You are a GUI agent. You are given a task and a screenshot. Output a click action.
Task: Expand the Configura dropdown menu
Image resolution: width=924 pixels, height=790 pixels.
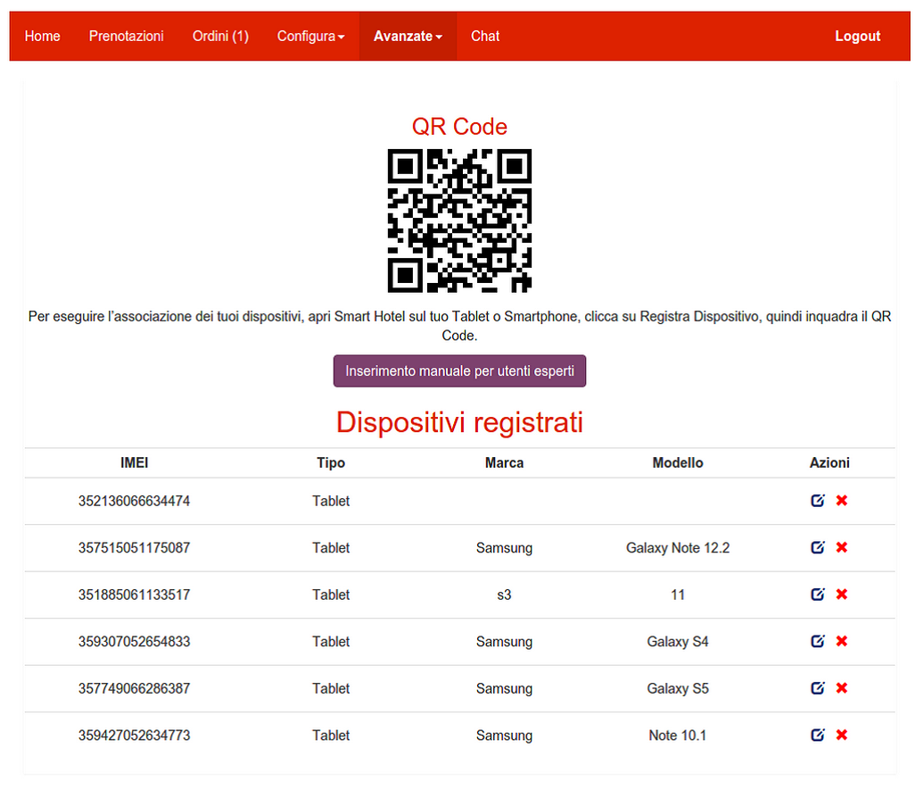click(310, 37)
